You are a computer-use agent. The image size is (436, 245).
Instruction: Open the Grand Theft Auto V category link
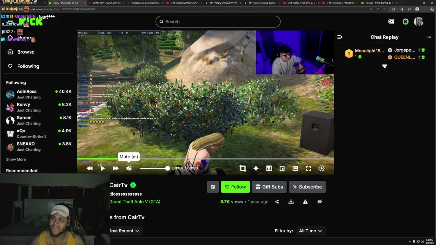point(135,201)
